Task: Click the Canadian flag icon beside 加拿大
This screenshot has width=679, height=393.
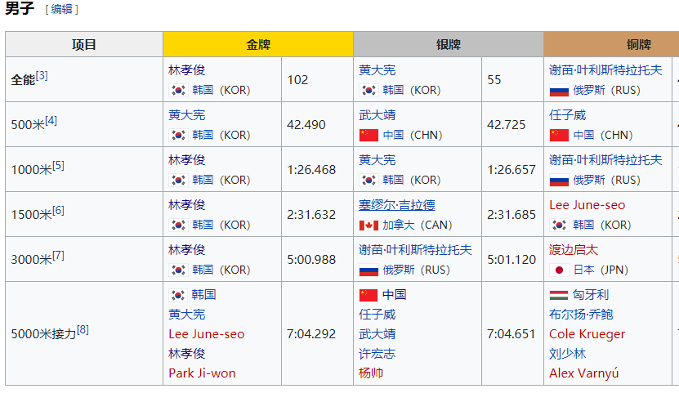Action: (x=369, y=225)
